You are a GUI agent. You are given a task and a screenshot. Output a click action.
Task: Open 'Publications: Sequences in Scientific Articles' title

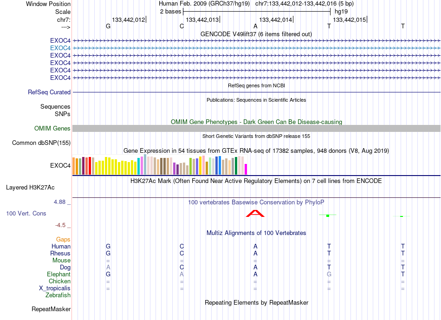pos(256,100)
